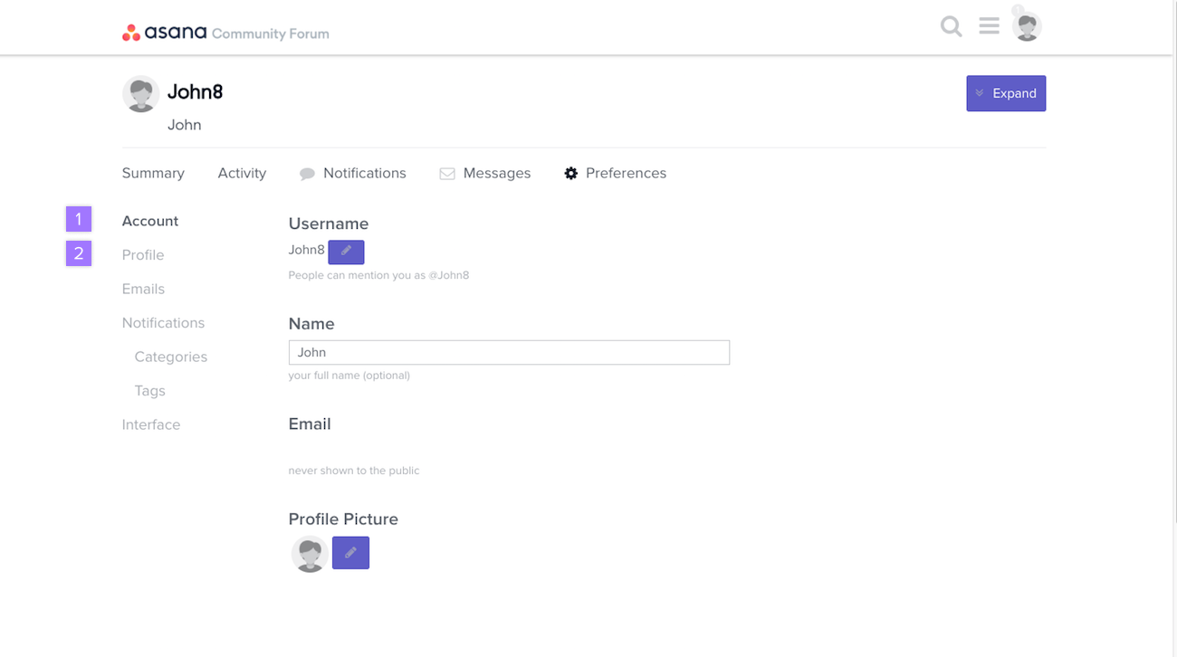This screenshot has height=657, width=1177.
Task: Click the user avatar in header
Action: (x=1027, y=28)
